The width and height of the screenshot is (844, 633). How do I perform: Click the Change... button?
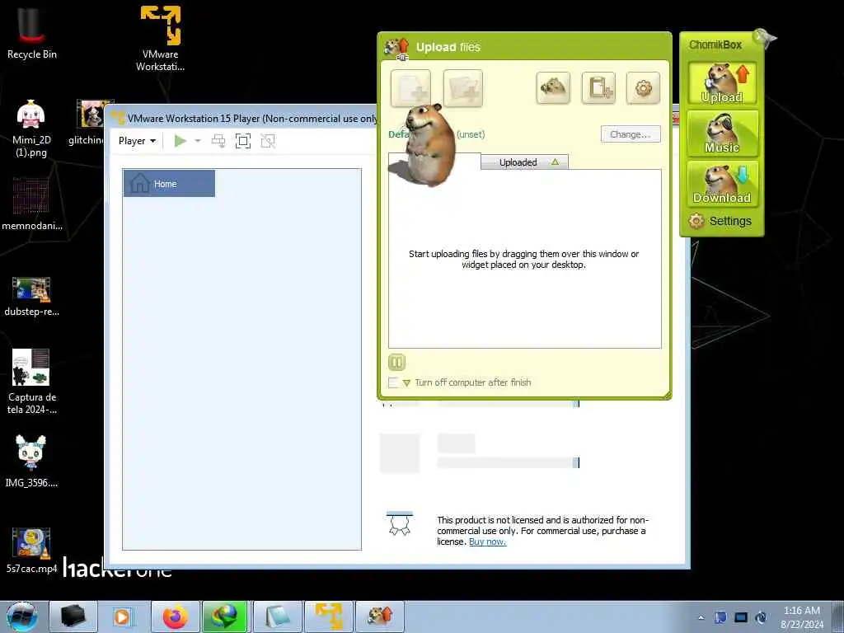pyautogui.click(x=631, y=134)
